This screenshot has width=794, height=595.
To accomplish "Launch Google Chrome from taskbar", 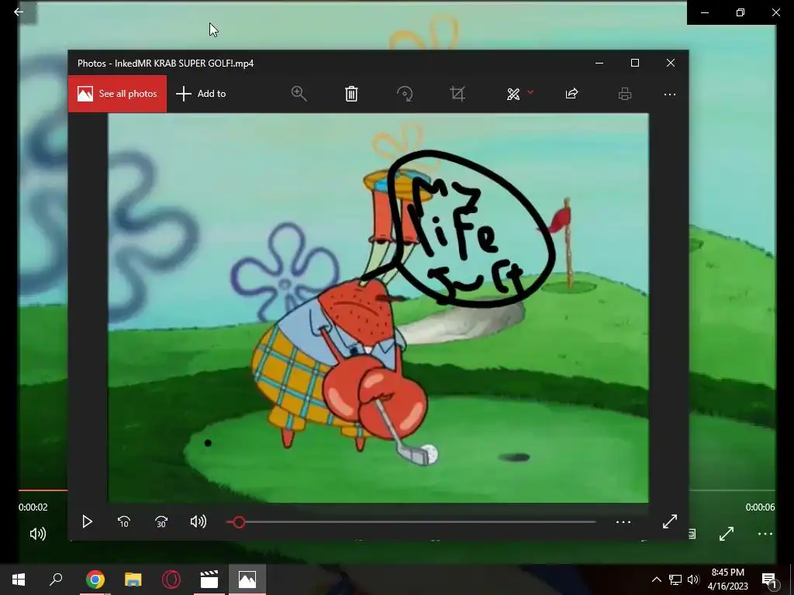I will (95, 580).
